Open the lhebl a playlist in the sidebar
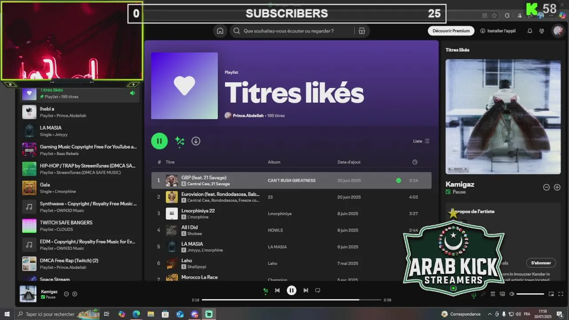Screen dimensions: 569x320 click(80, 112)
